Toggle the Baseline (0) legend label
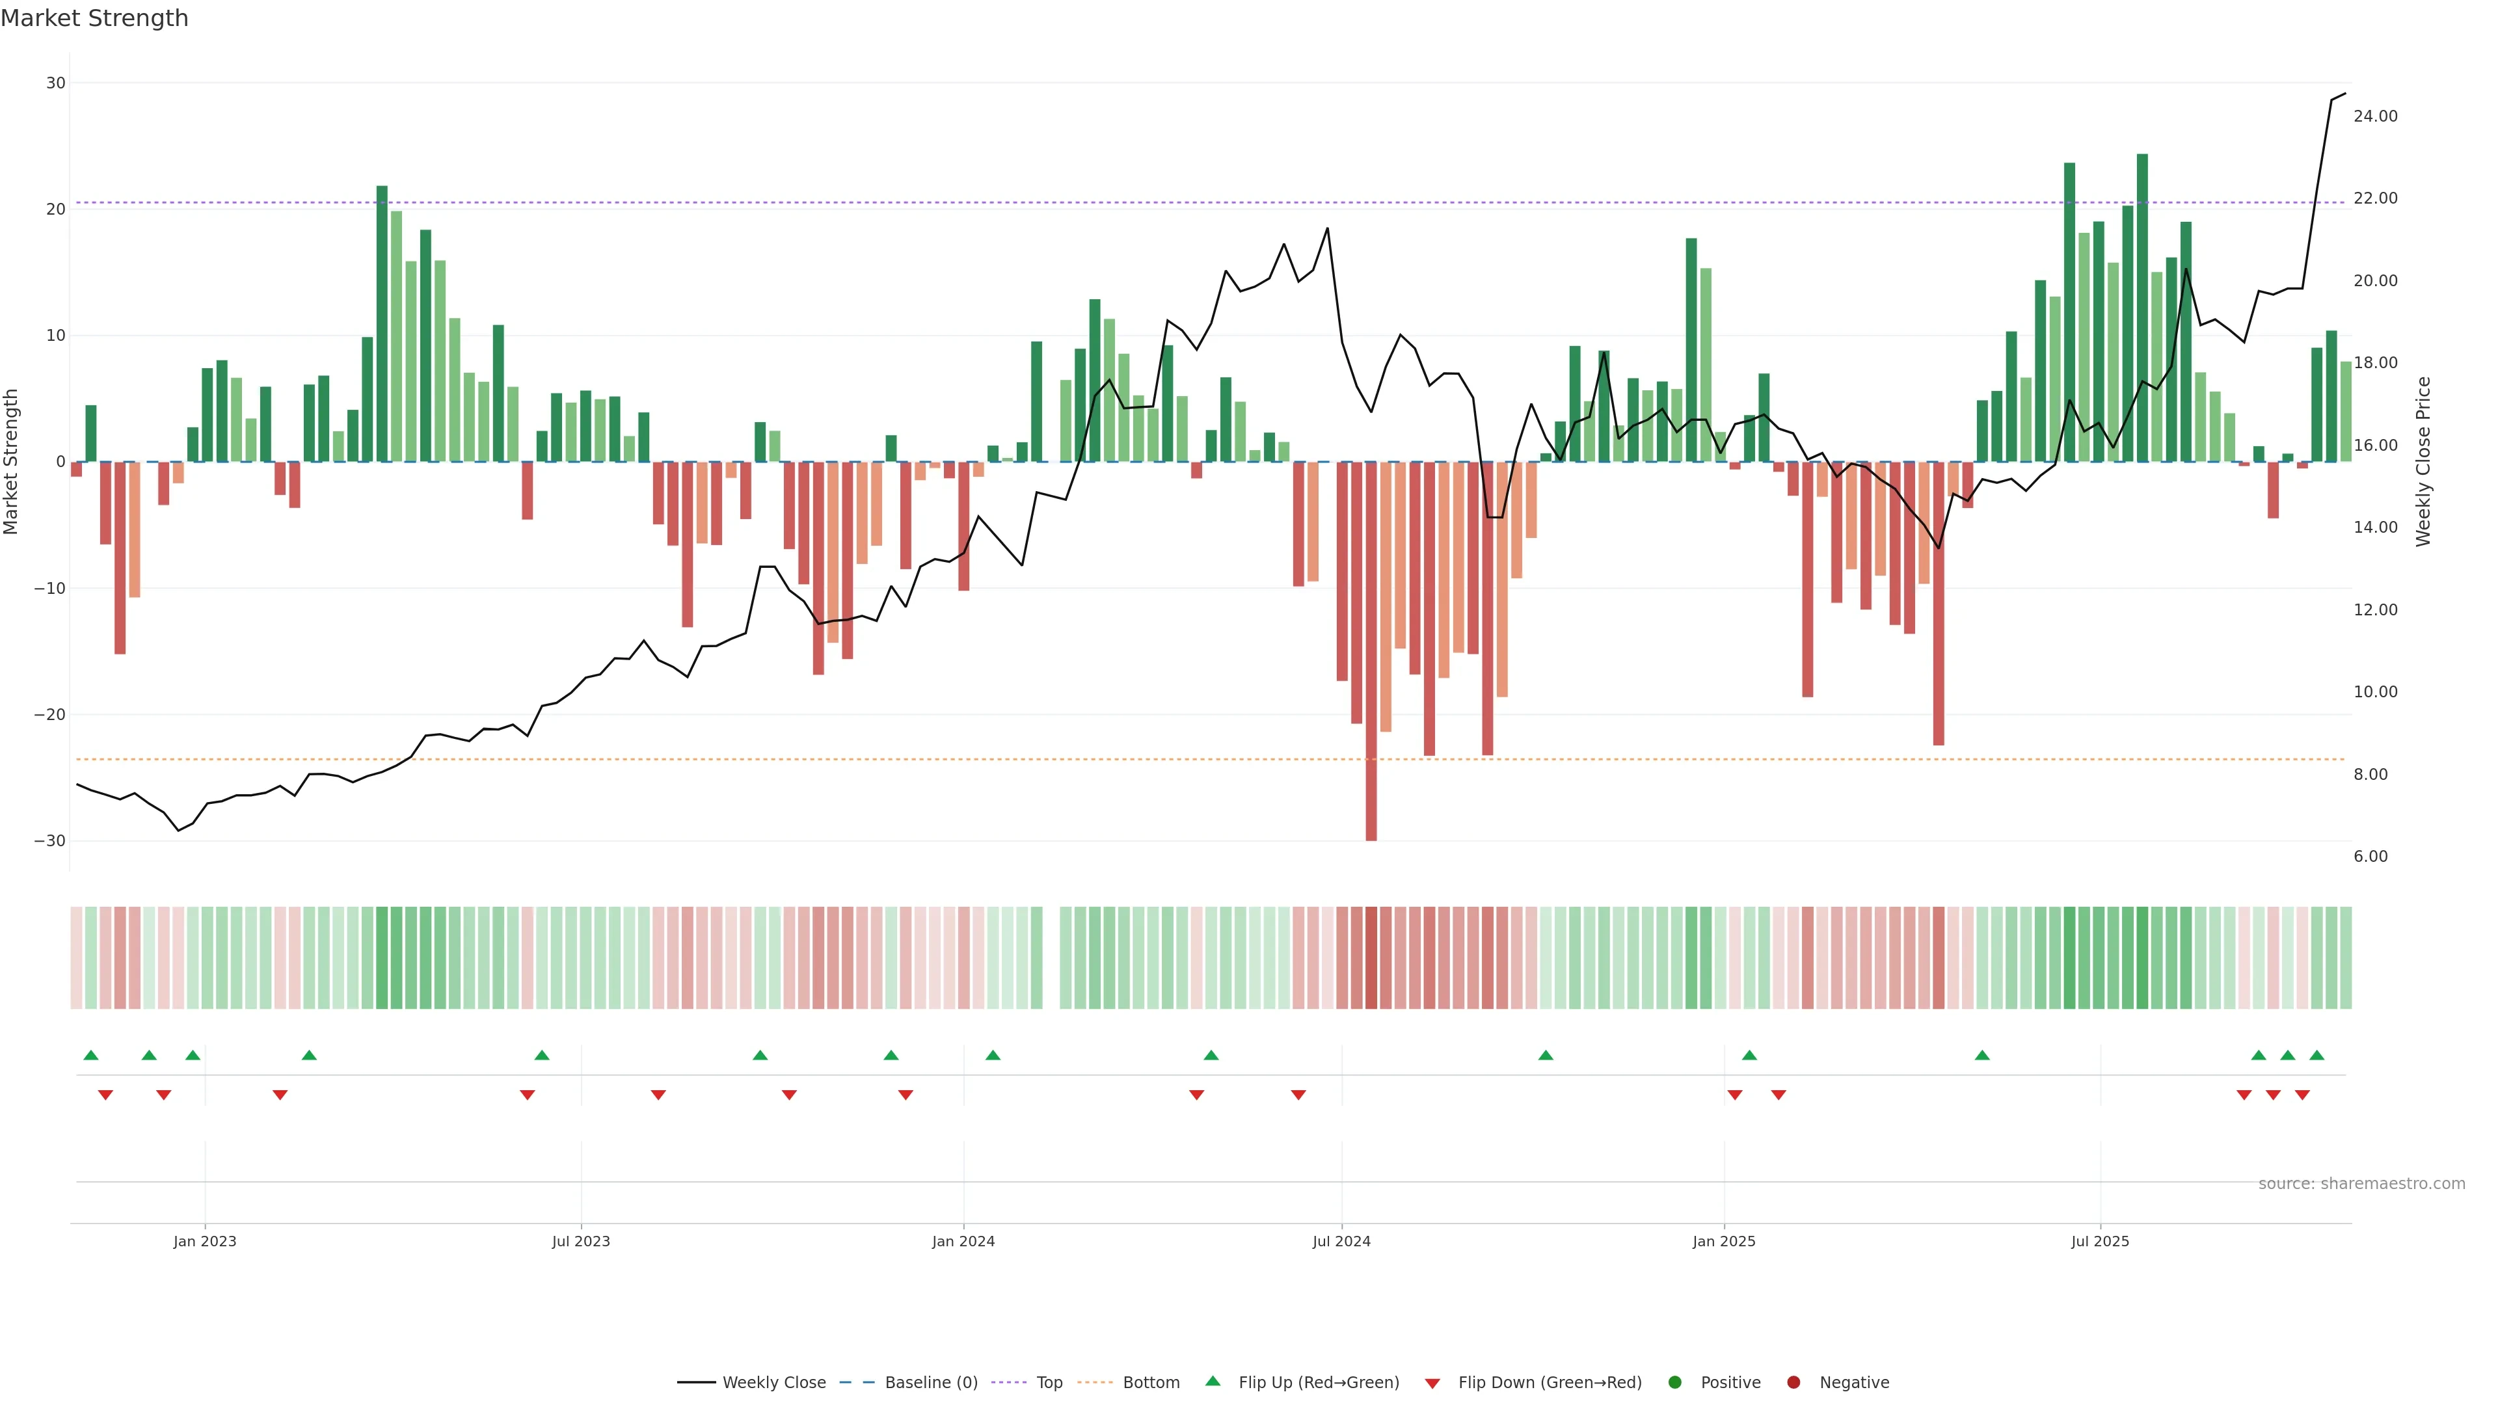The width and height of the screenshot is (2498, 1405). pyautogui.click(x=931, y=1383)
